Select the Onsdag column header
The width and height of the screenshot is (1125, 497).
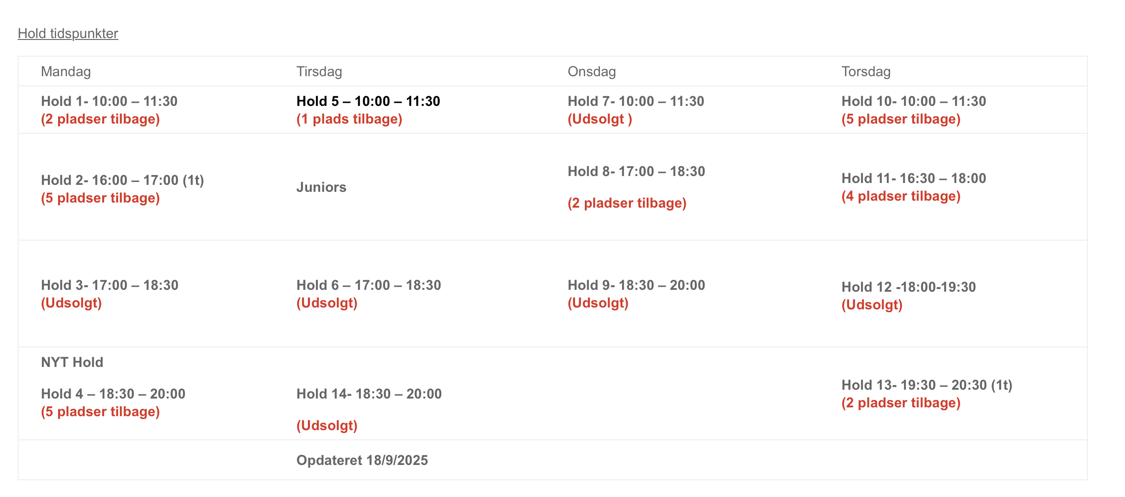pyautogui.click(x=591, y=72)
